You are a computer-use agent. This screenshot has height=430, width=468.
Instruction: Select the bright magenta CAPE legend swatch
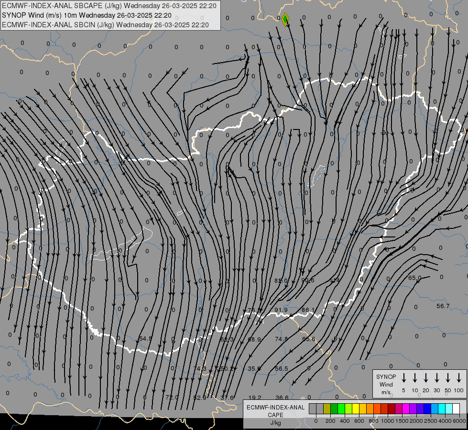pyautogui.click(x=406, y=408)
